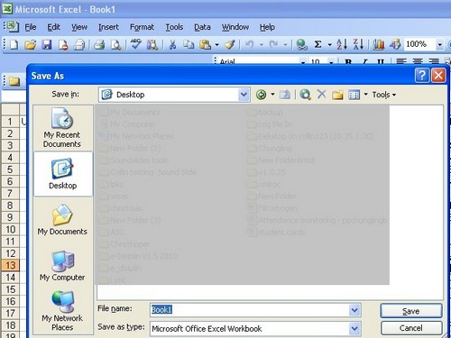Image resolution: width=451 pixels, height=338 pixels.
Task: Create New Folder icon in Save As dialog
Action: [337, 95]
